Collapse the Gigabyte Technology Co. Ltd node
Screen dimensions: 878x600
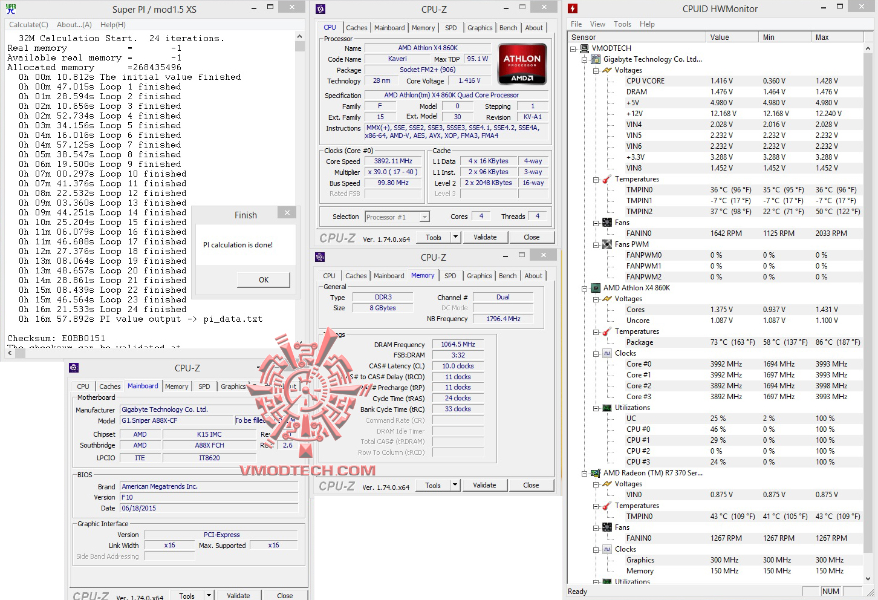[x=584, y=59]
